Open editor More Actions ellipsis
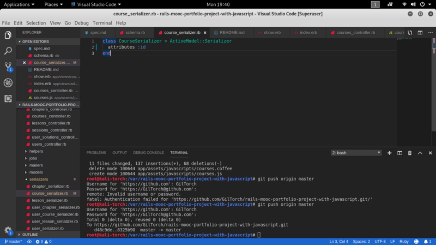This screenshot has width=436, height=245. (431, 33)
